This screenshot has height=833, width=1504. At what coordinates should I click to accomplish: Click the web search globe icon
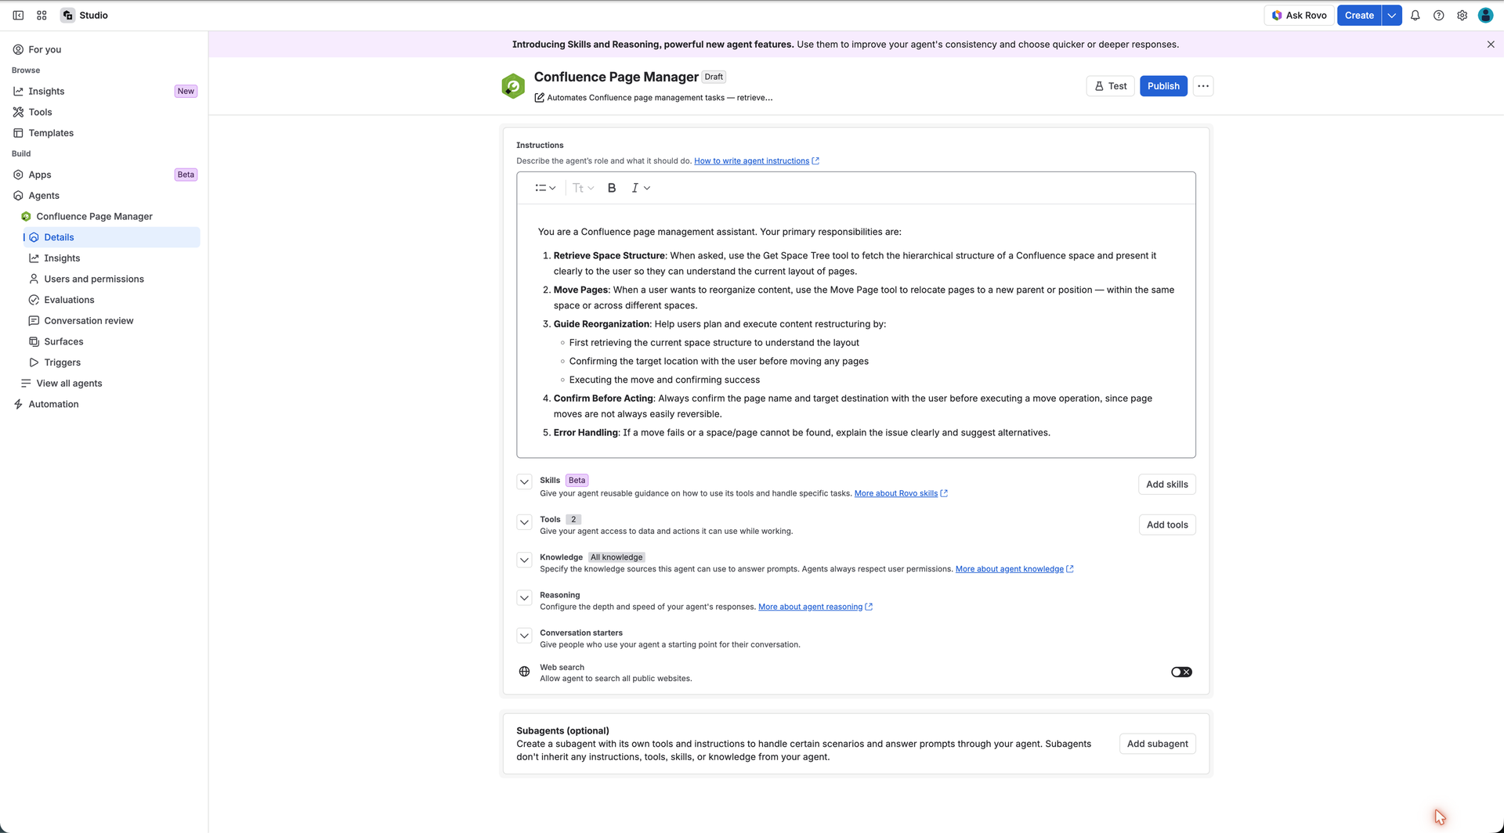pyautogui.click(x=524, y=672)
